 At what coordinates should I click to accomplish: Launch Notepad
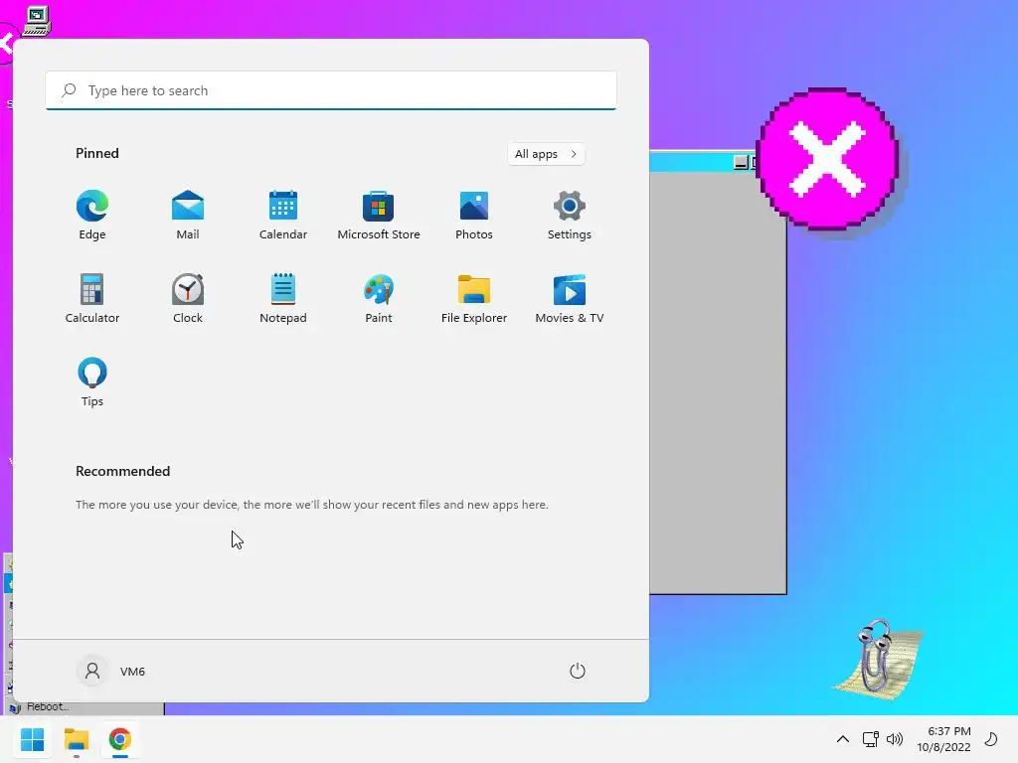click(x=283, y=298)
